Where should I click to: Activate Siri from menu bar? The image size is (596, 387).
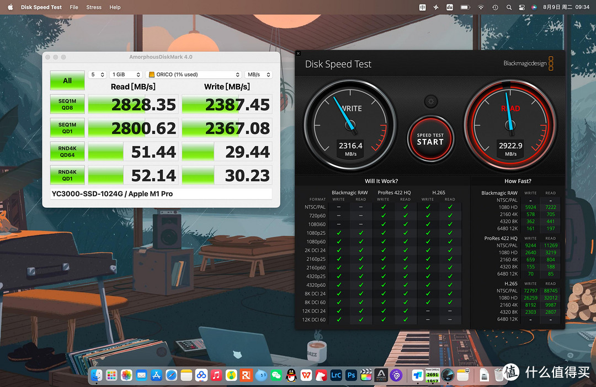[534, 7]
